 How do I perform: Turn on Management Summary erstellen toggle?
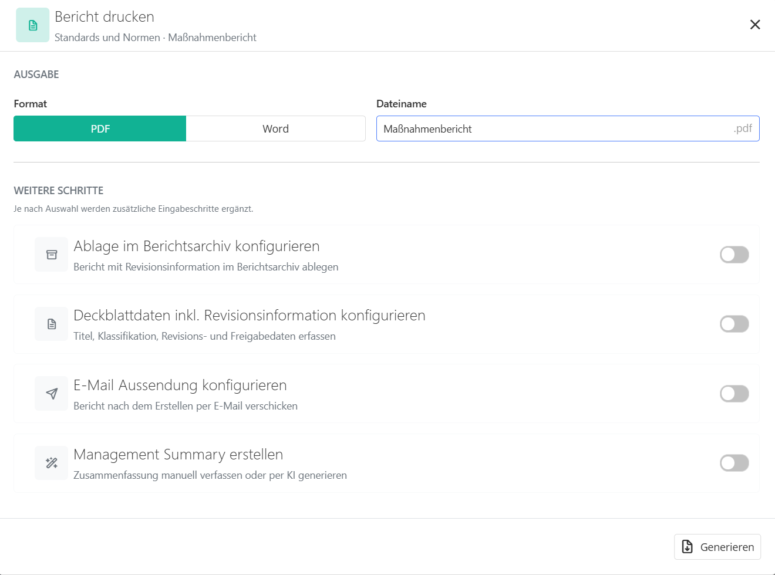tap(734, 463)
